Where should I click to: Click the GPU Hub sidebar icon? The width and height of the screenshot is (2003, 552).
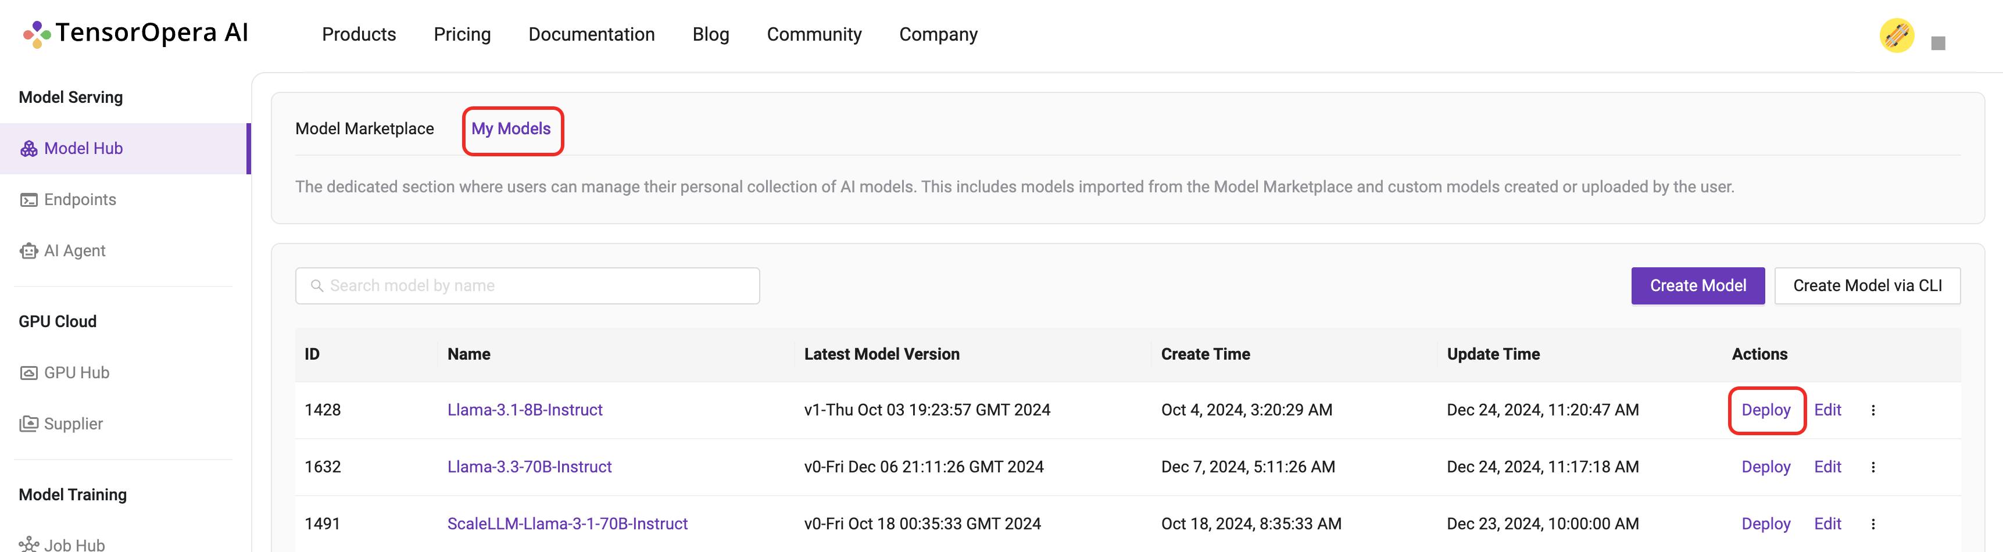pyautogui.click(x=28, y=373)
